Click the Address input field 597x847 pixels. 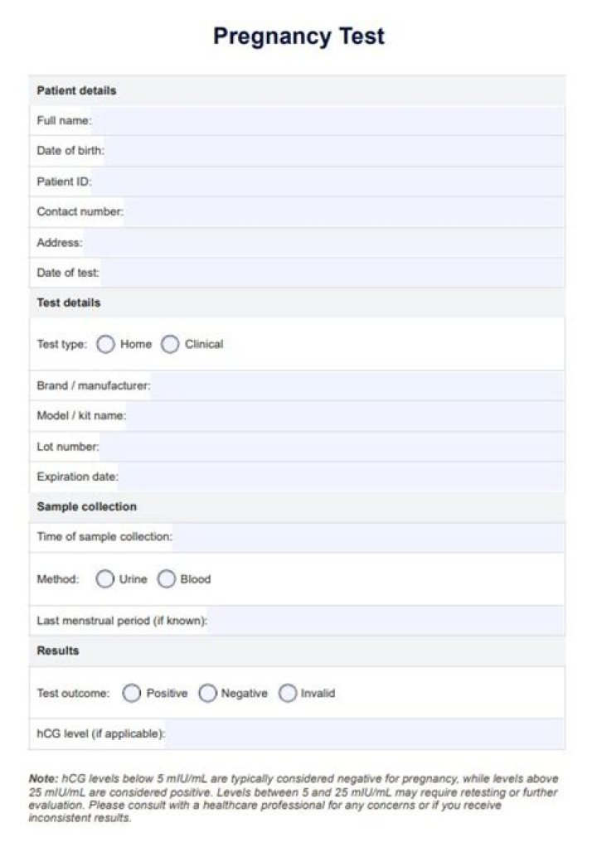[323, 243]
